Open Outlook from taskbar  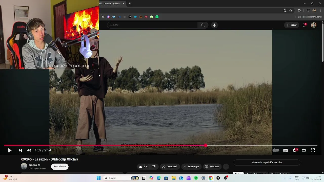181,178
